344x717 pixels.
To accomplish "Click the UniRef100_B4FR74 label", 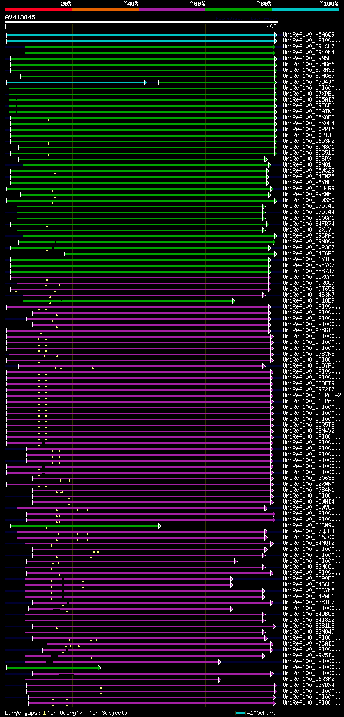I will click(x=309, y=224).
